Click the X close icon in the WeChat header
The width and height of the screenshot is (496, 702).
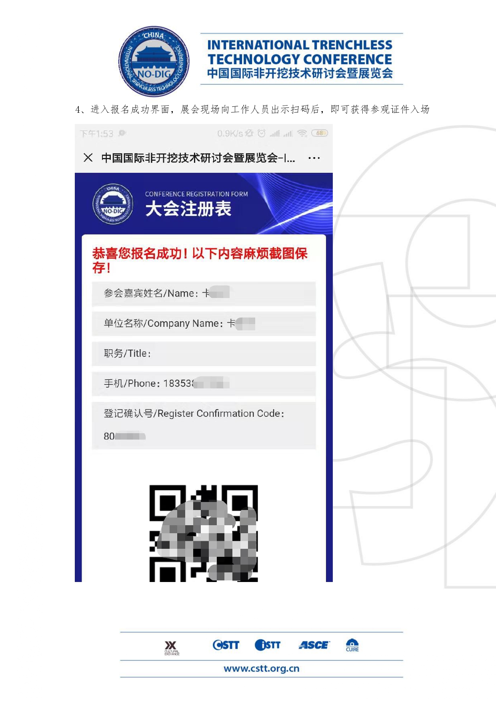[88, 158]
